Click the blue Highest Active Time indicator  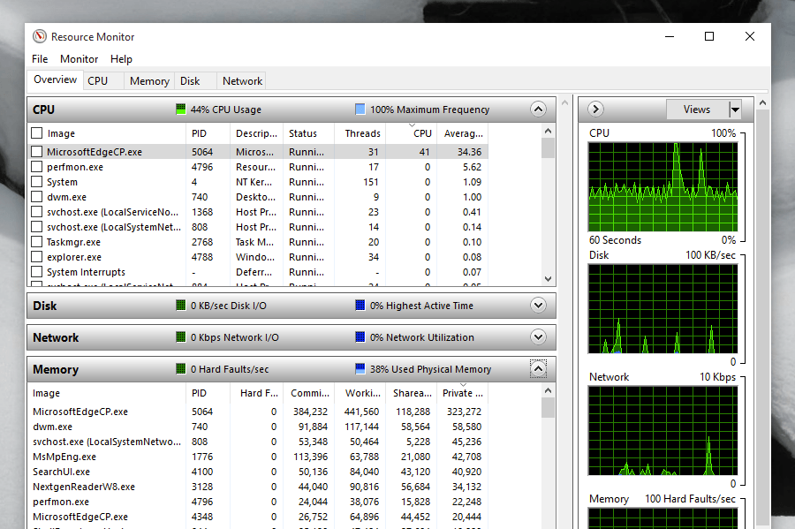[x=360, y=305]
